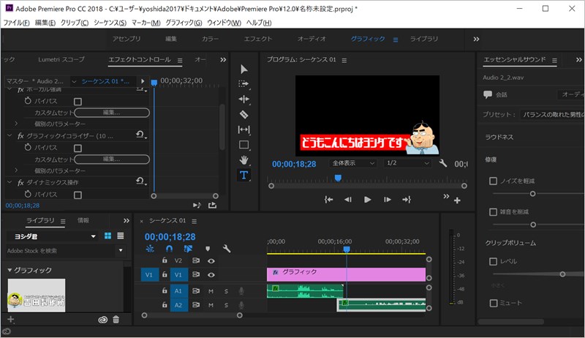
Task: Step back one frame in Program monitor
Action: point(348,200)
